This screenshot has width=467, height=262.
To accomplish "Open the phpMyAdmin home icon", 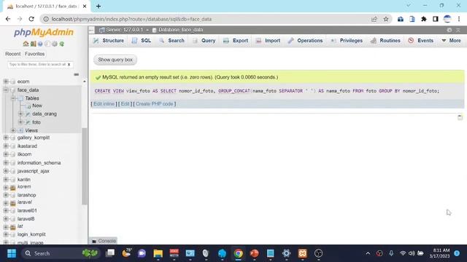I will (x=26, y=44).
